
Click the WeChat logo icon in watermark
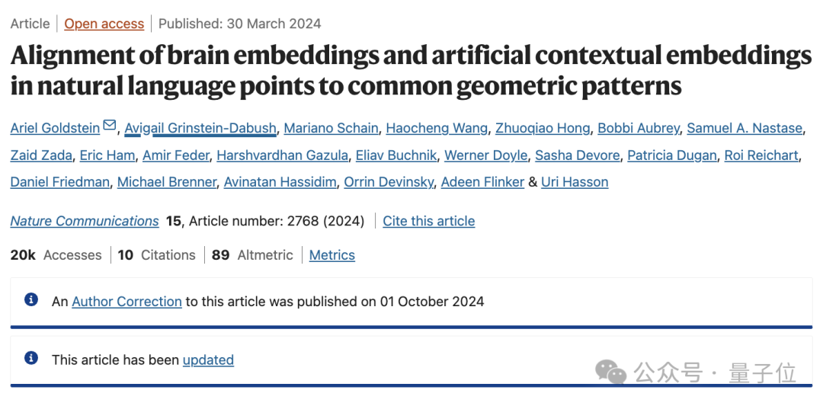(x=610, y=372)
